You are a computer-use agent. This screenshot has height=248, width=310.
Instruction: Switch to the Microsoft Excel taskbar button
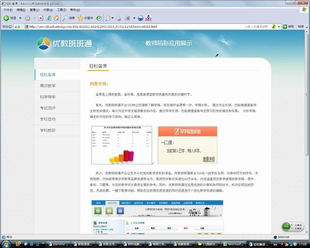(x=233, y=244)
